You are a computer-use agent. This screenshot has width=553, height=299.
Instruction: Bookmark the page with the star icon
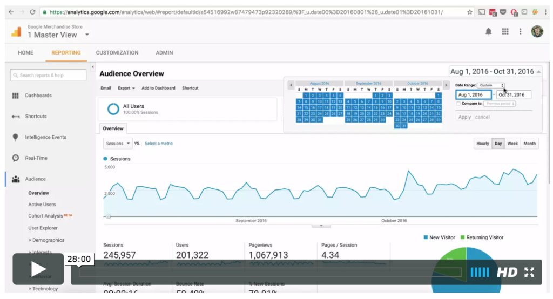(470, 12)
